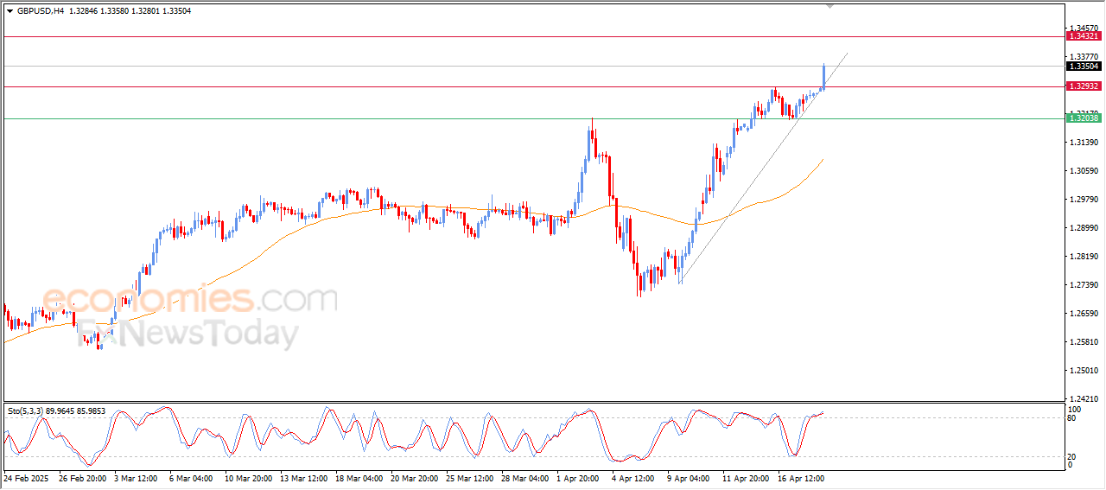
Task: Click the 100 level on stochastic scale
Action: coord(1075,409)
